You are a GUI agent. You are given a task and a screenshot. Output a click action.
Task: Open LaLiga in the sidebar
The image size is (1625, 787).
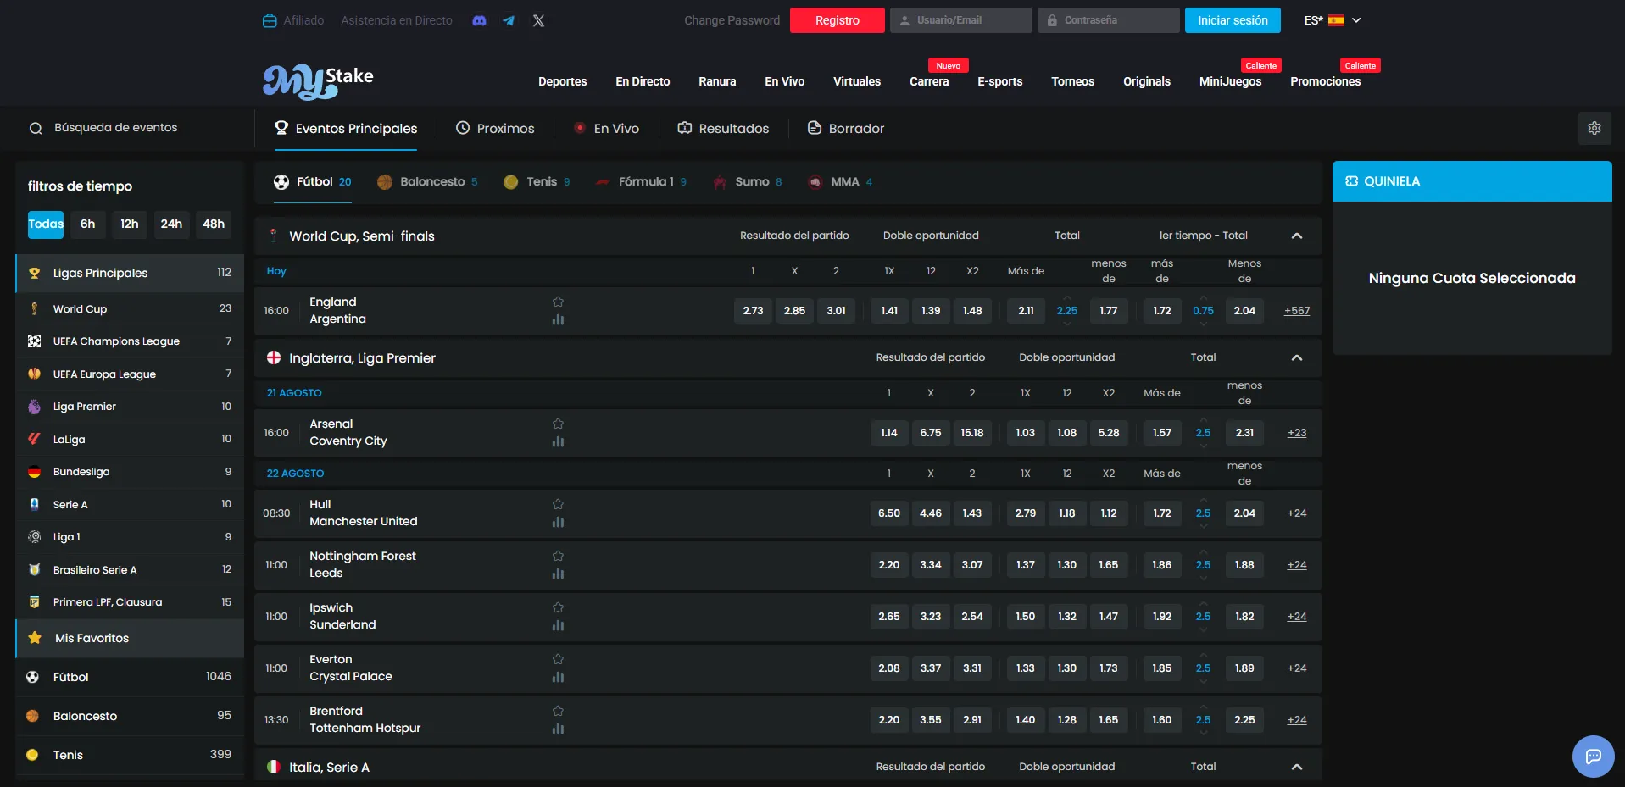coord(130,439)
